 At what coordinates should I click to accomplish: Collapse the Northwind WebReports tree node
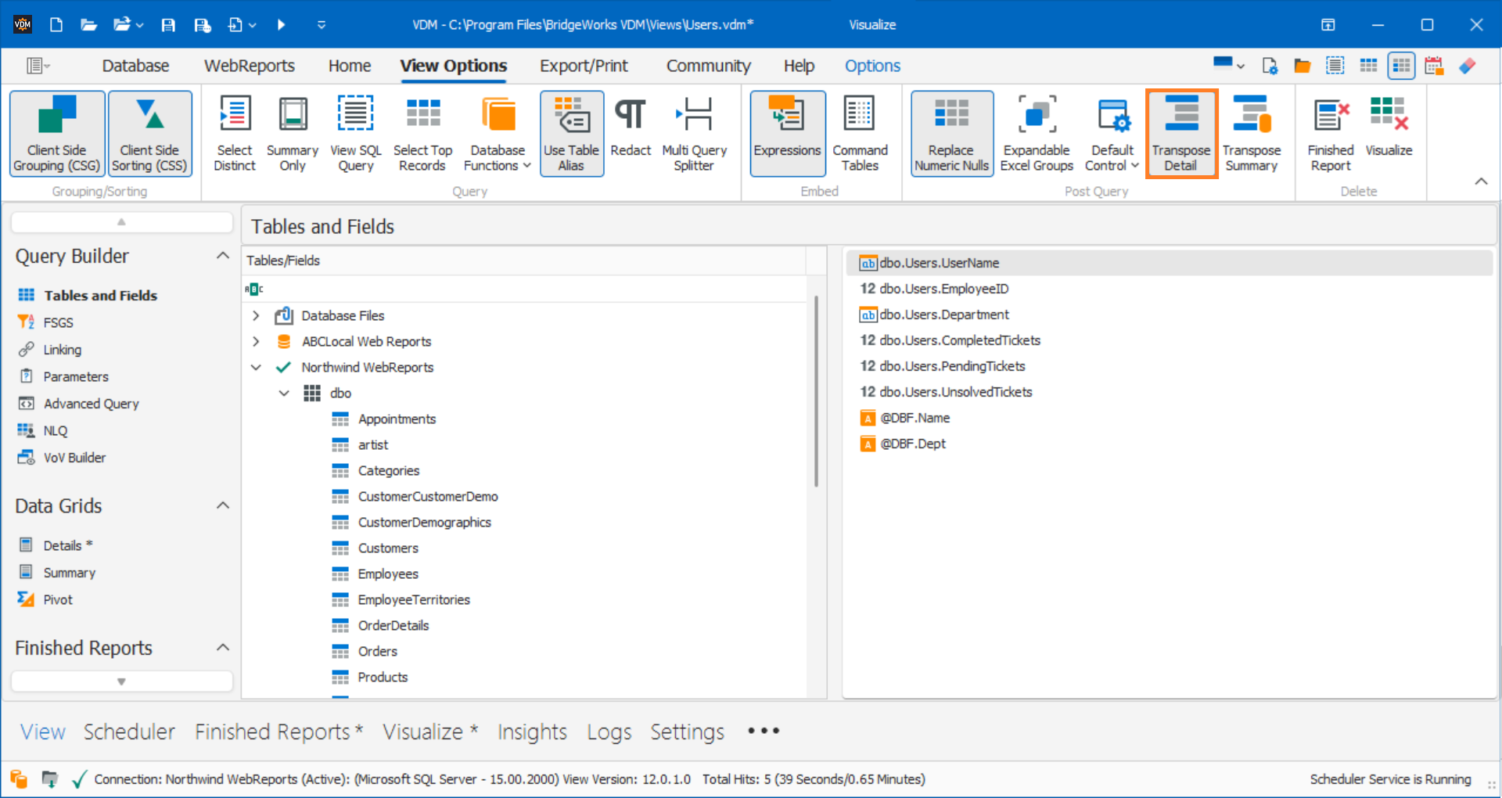tap(256, 367)
